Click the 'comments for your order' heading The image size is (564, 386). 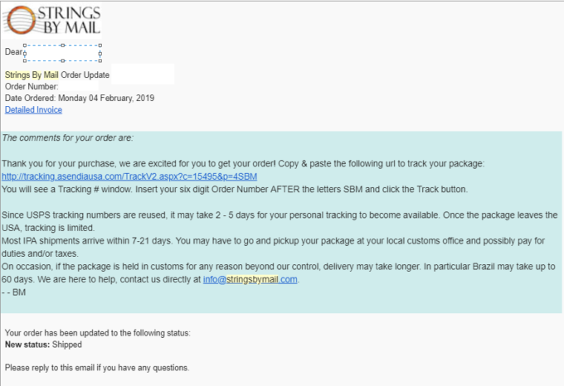click(x=68, y=138)
